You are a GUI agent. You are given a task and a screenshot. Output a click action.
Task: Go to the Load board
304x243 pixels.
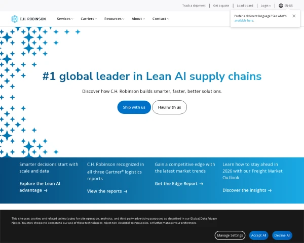point(245,6)
